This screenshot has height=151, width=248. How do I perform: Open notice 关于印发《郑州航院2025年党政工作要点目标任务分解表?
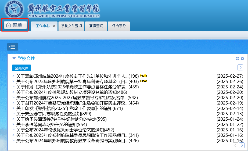point(77,87)
